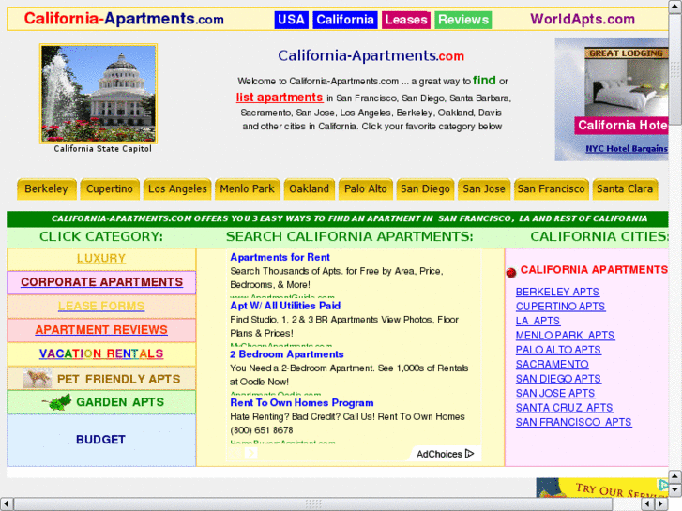The height and width of the screenshot is (511, 682).
Task: Open the BUDGET category
Action: pos(100,440)
